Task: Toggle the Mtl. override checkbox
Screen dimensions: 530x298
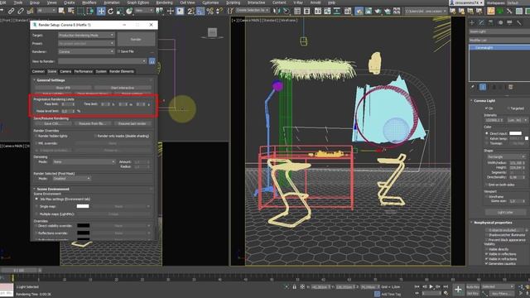Action: pyautogui.click(x=36, y=143)
